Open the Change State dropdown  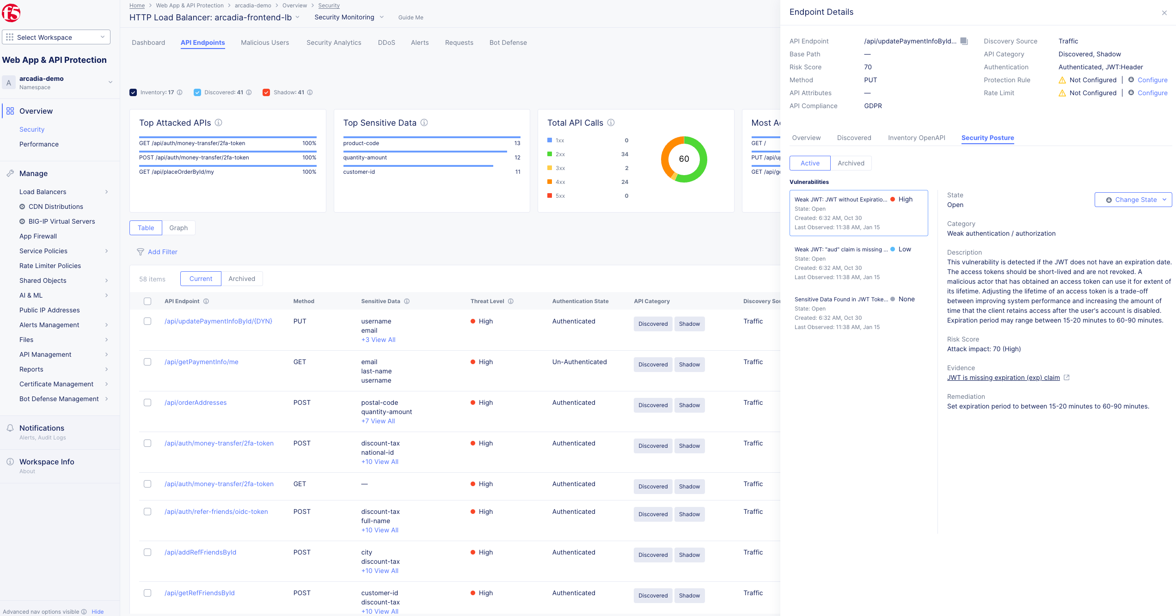coord(1133,200)
